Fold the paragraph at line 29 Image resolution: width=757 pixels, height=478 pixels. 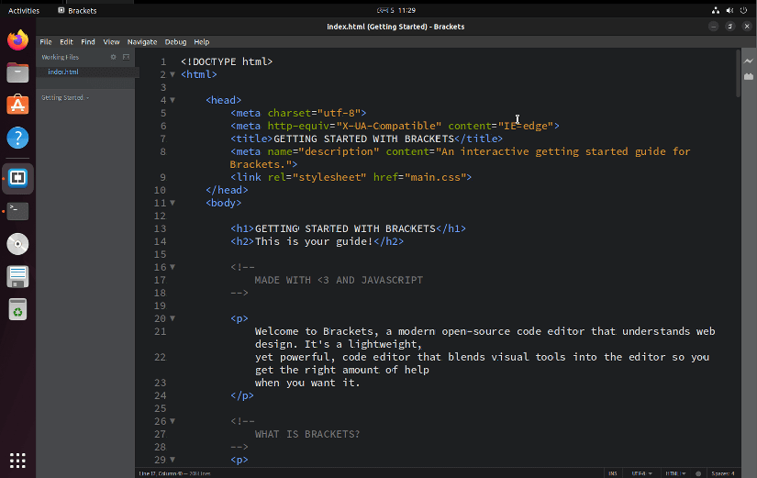(x=173, y=460)
